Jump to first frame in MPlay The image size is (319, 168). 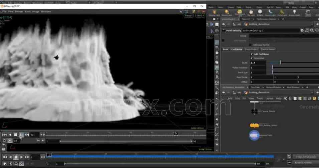(x=4, y=135)
